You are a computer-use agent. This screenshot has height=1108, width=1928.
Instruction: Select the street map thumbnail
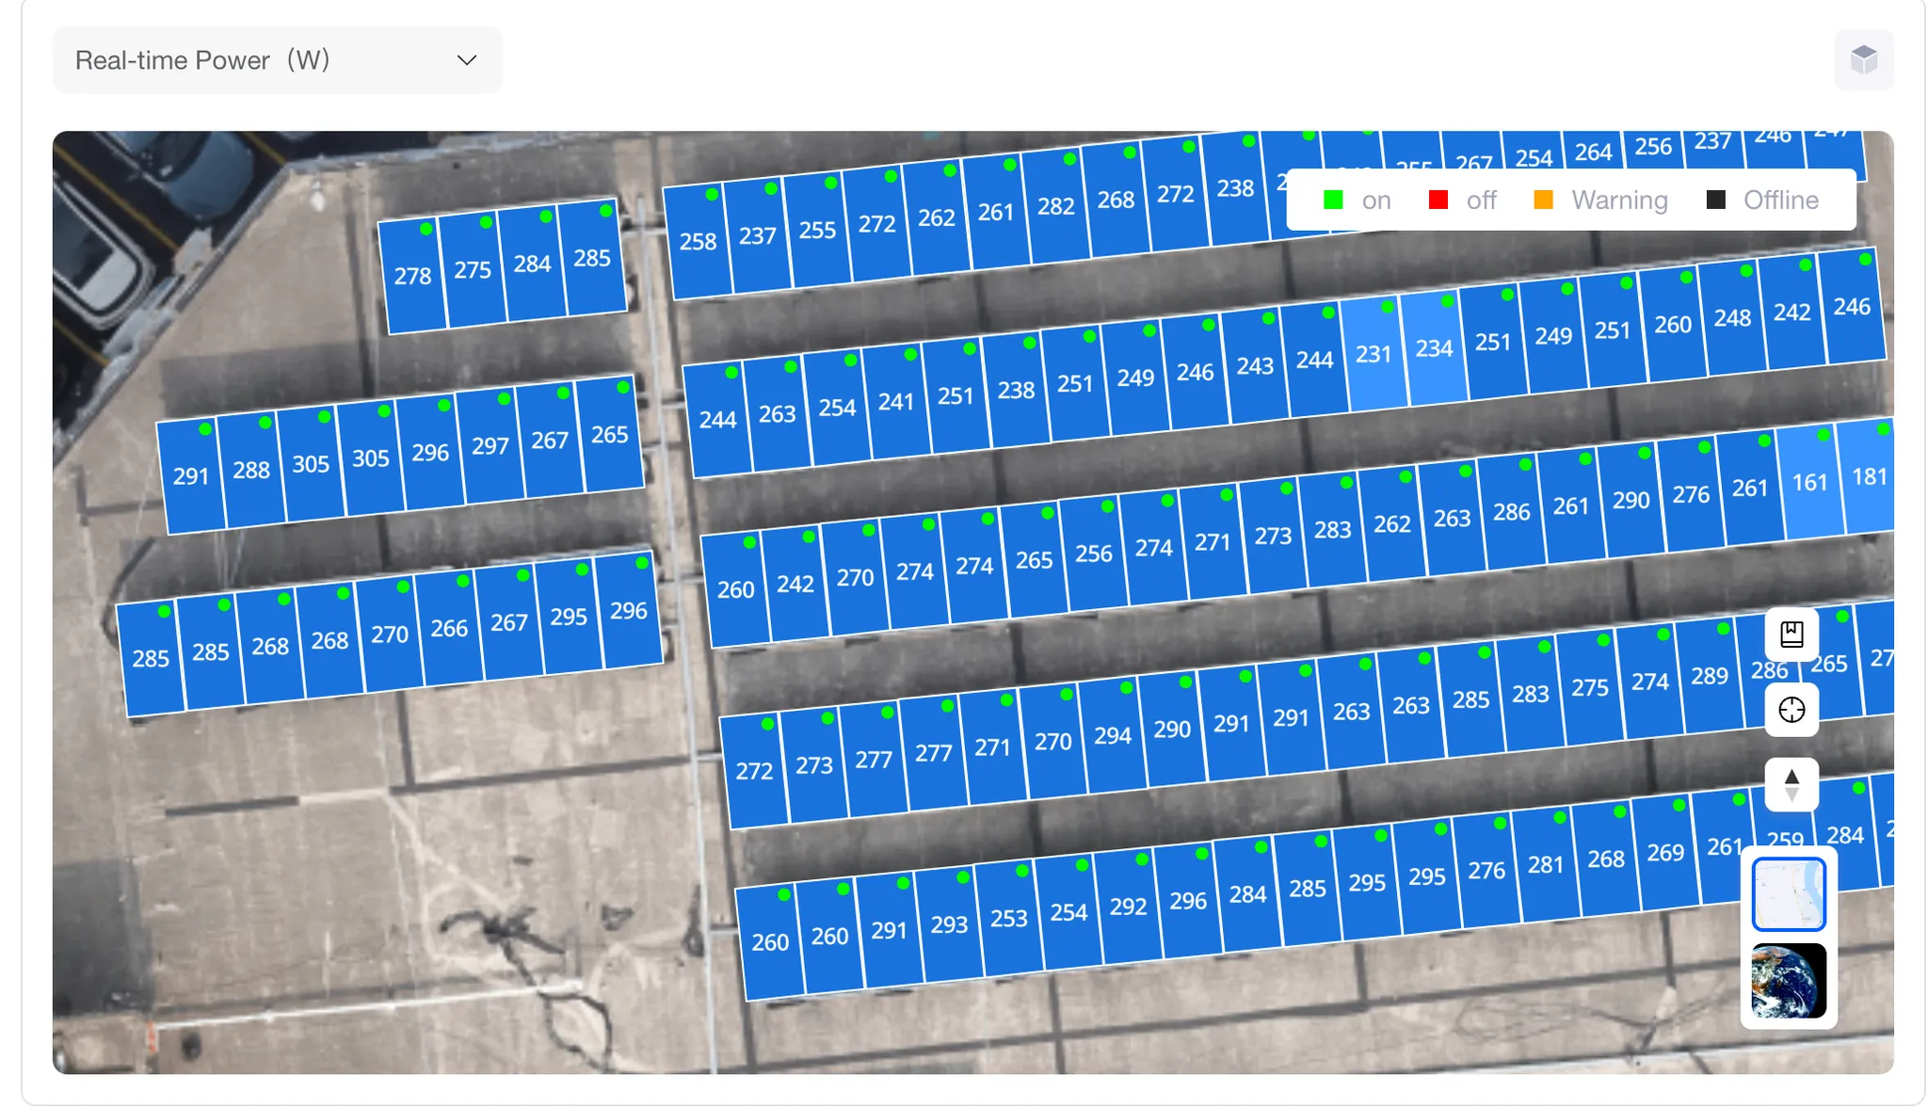pyautogui.click(x=1789, y=894)
